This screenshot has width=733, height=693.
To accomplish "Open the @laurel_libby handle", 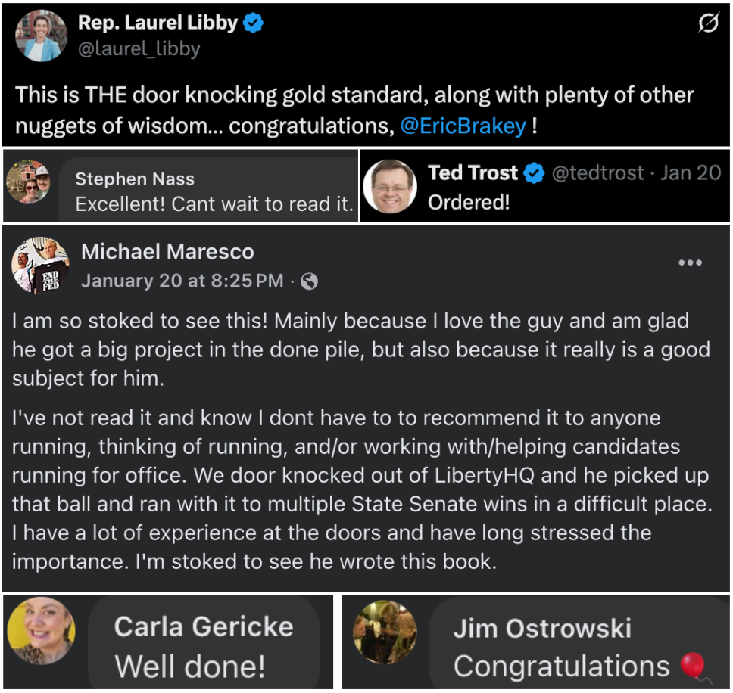I will pyautogui.click(x=139, y=49).
